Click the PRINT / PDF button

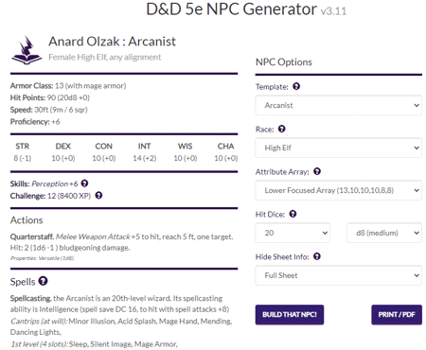(x=397, y=315)
